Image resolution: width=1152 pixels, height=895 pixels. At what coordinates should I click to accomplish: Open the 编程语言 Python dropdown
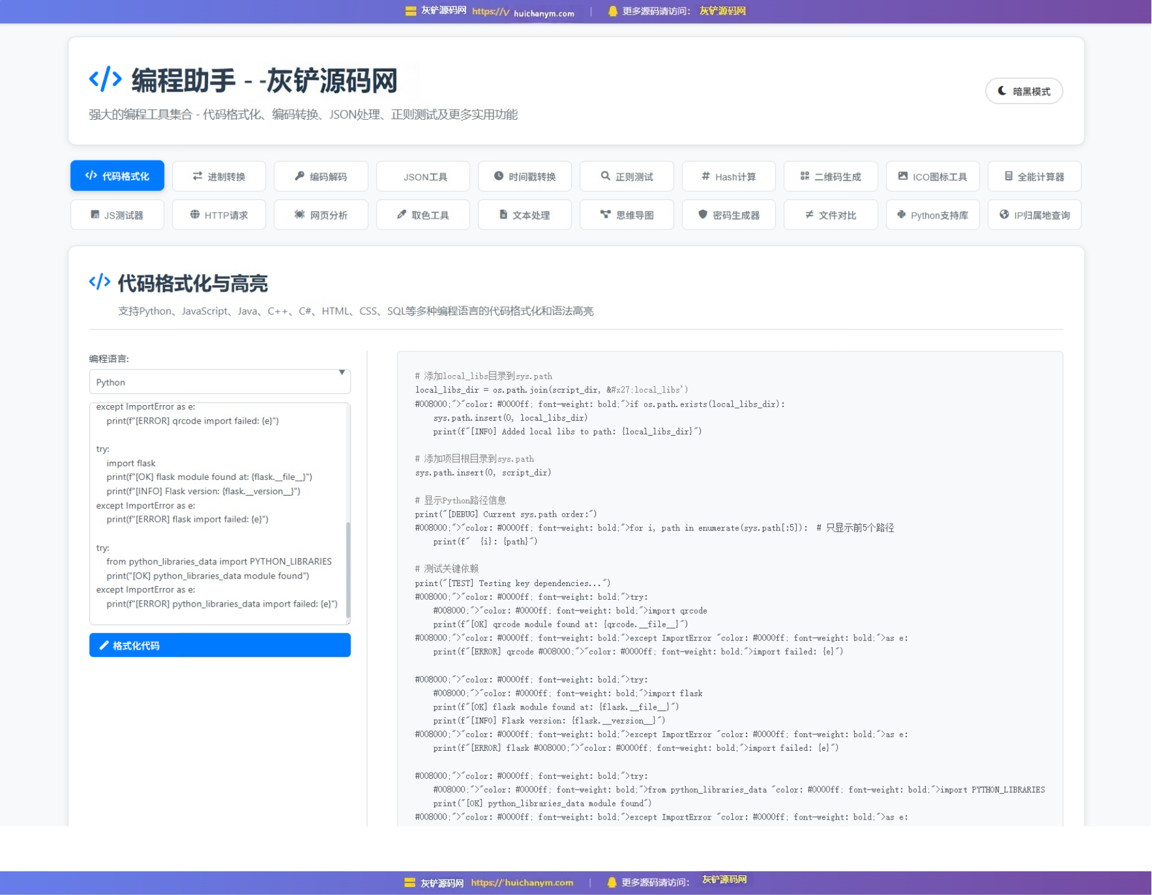(x=220, y=382)
